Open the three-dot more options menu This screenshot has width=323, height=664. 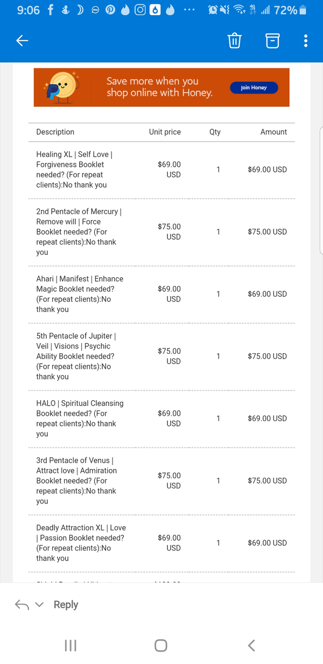tap(306, 41)
